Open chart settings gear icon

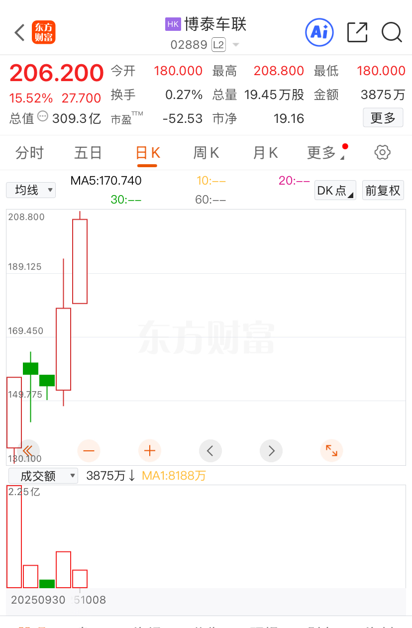(x=382, y=152)
